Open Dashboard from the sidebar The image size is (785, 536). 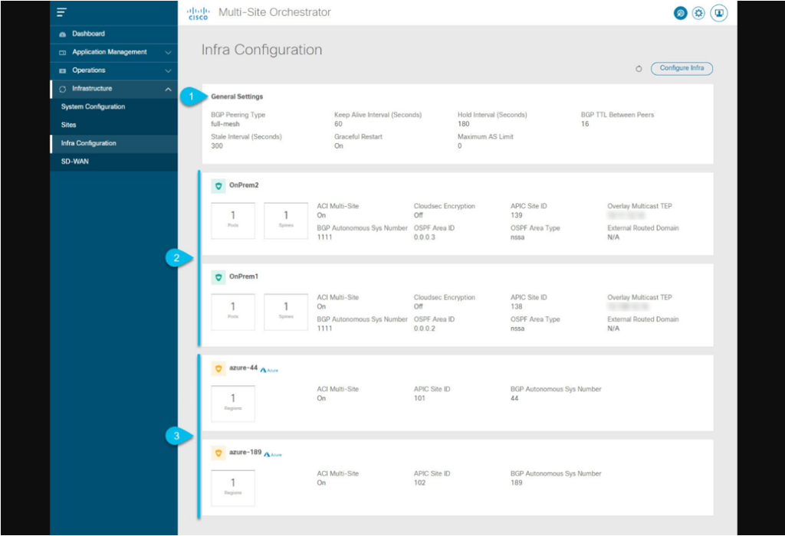pyautogui.click(x=113, y=34)
